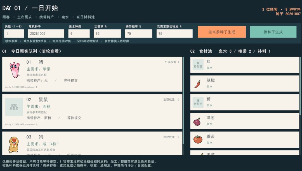Click 主需求：咸（4档） text
Image resolution: width=302 pixels, height=171 pixels.
pos(43,144)
